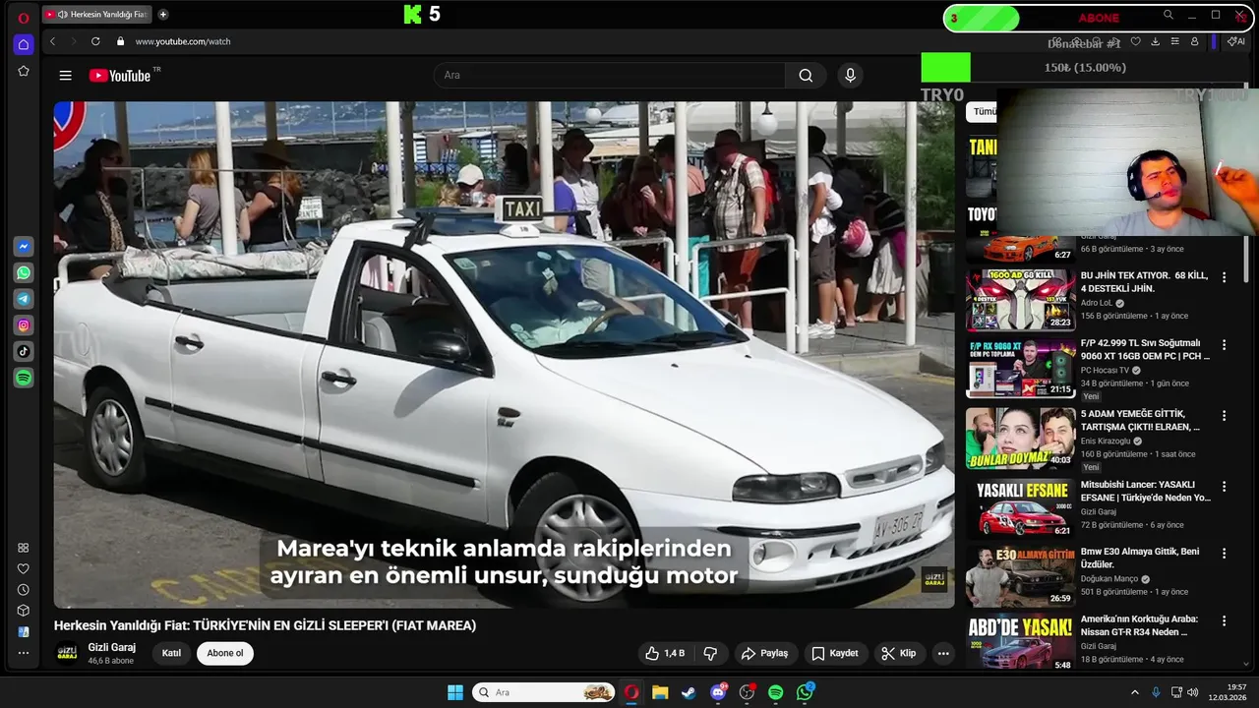1259x708 pixels.
Task: Dislike the Fiat Marea video
Action: 710,653
